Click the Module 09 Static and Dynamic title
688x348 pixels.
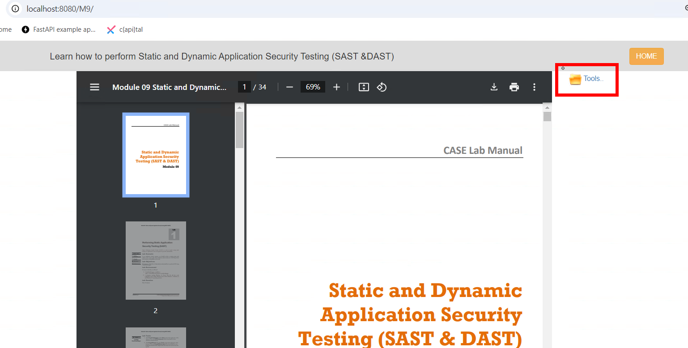pos(170,87)
